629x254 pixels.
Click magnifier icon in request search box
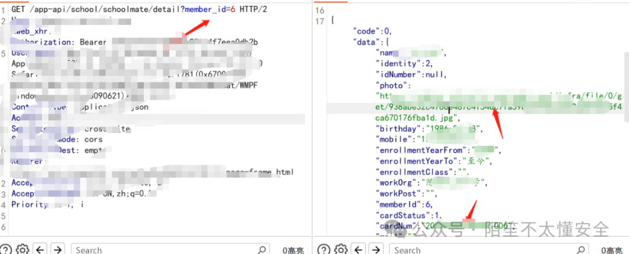click(262, 249)
